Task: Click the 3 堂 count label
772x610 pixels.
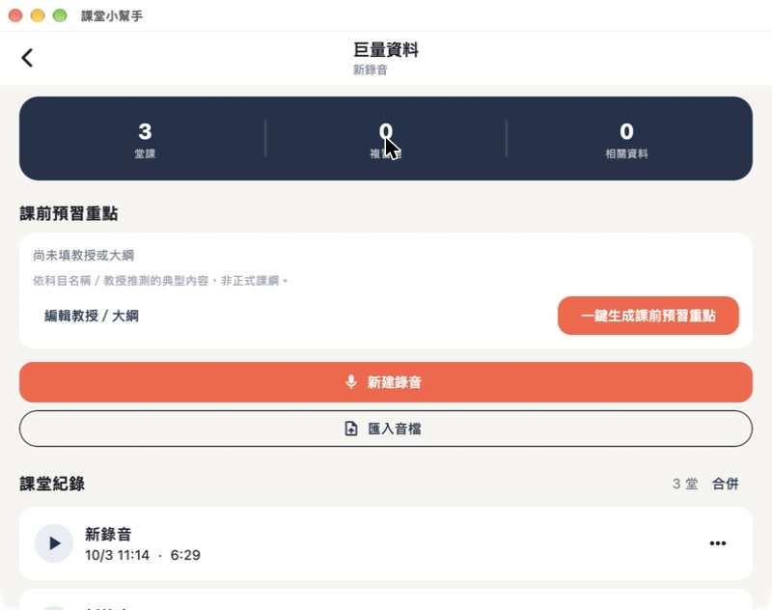Action: [x=685, y=484]
